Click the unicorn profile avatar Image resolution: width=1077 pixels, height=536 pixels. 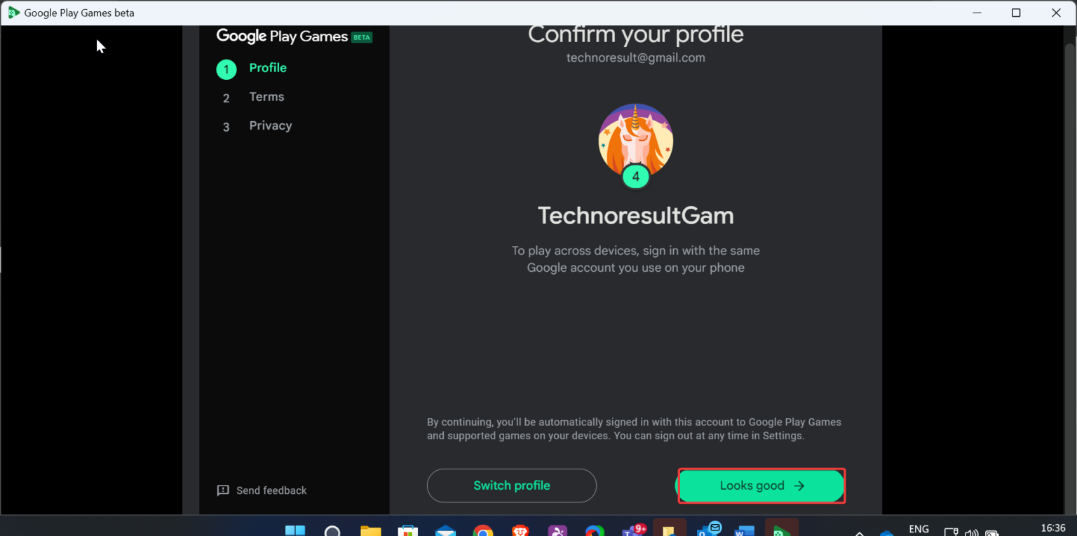[x=635, y=144]
